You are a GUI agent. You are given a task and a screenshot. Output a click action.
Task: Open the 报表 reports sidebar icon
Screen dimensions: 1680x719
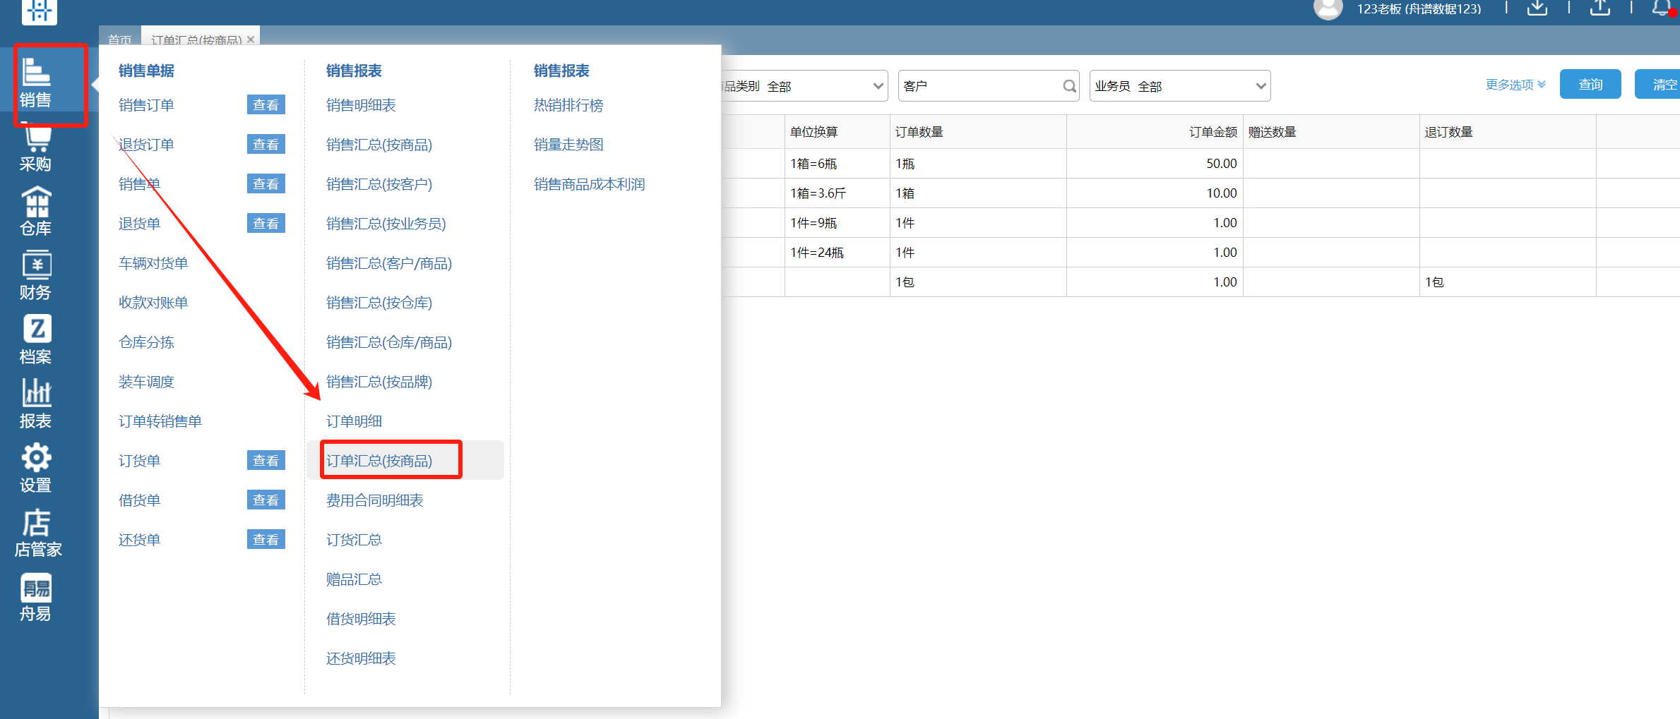click(35, 404)
